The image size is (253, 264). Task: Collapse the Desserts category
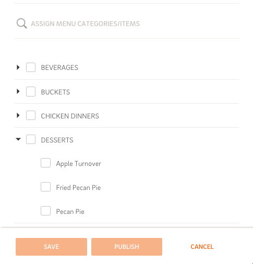[18, 139]
